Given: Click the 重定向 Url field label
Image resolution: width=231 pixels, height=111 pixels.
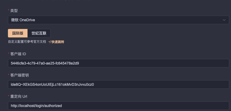Looking at the screenshot, I should 19,96.
